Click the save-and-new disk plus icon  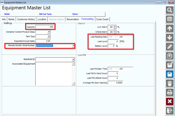coord(170,65)
